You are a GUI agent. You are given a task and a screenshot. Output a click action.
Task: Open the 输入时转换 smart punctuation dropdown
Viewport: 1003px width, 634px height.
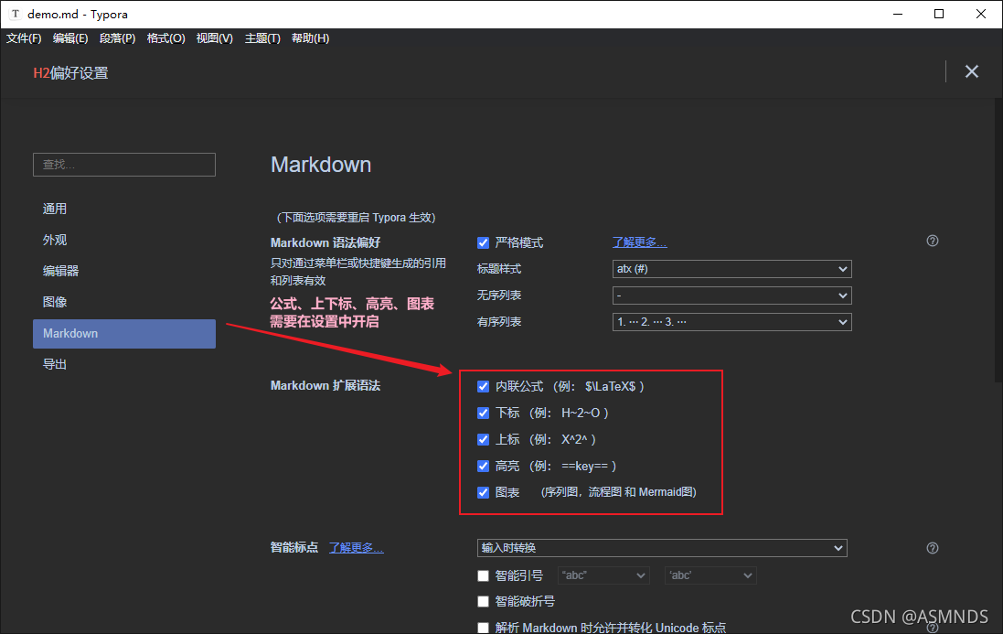661,547
